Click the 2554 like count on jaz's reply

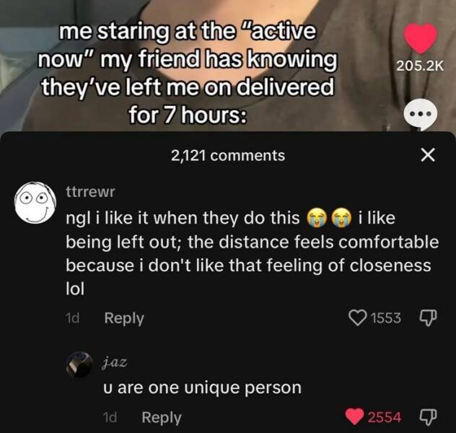(x=385, y=417)
